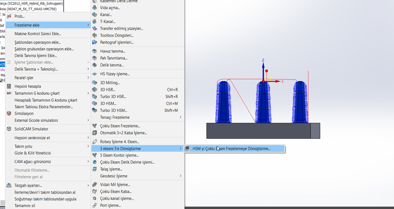Select 3D HSR menu entry

click(107, 90)
